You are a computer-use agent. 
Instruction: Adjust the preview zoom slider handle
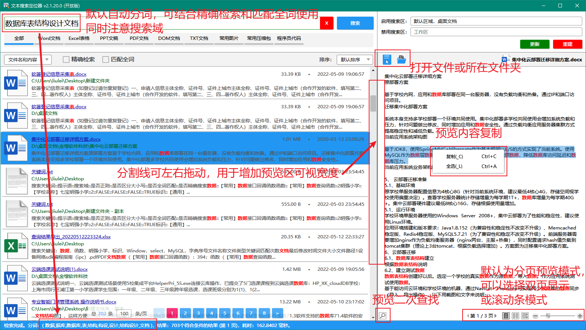548,316
